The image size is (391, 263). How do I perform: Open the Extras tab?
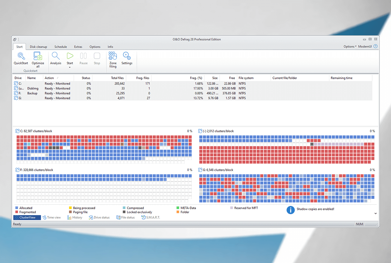tap(78, 47)
